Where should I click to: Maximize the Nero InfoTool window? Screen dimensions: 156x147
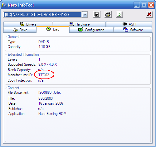[144, 5]
